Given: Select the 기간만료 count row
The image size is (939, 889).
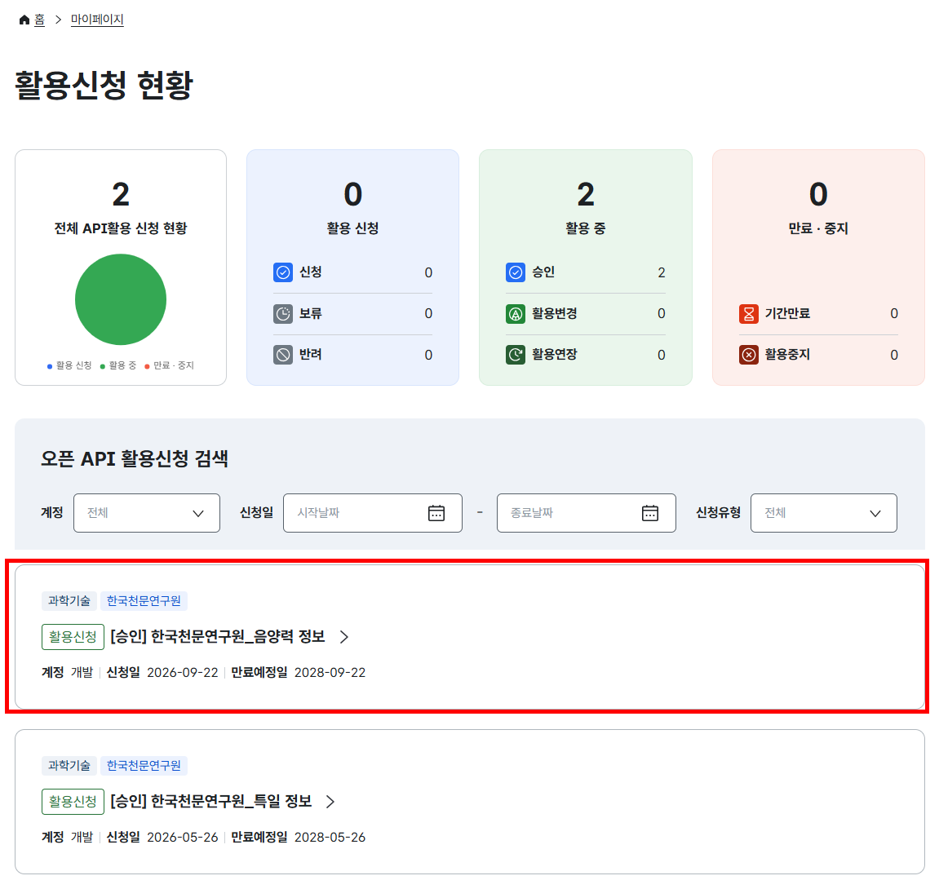Looking at the screenshot, I should [x=818, y=314].
